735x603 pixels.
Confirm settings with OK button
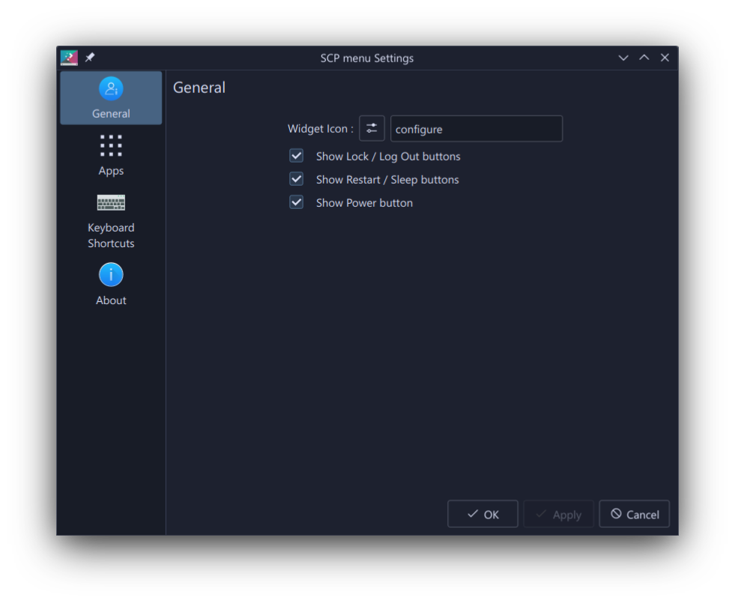[x=483, y=514]
